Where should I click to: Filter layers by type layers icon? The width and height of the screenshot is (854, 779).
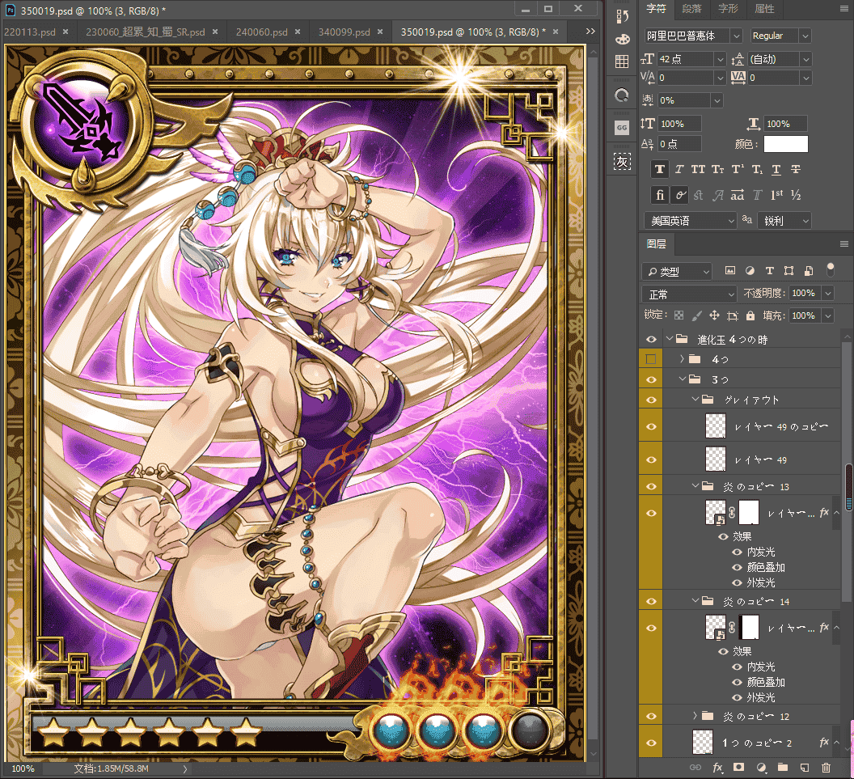pos(770,271)
